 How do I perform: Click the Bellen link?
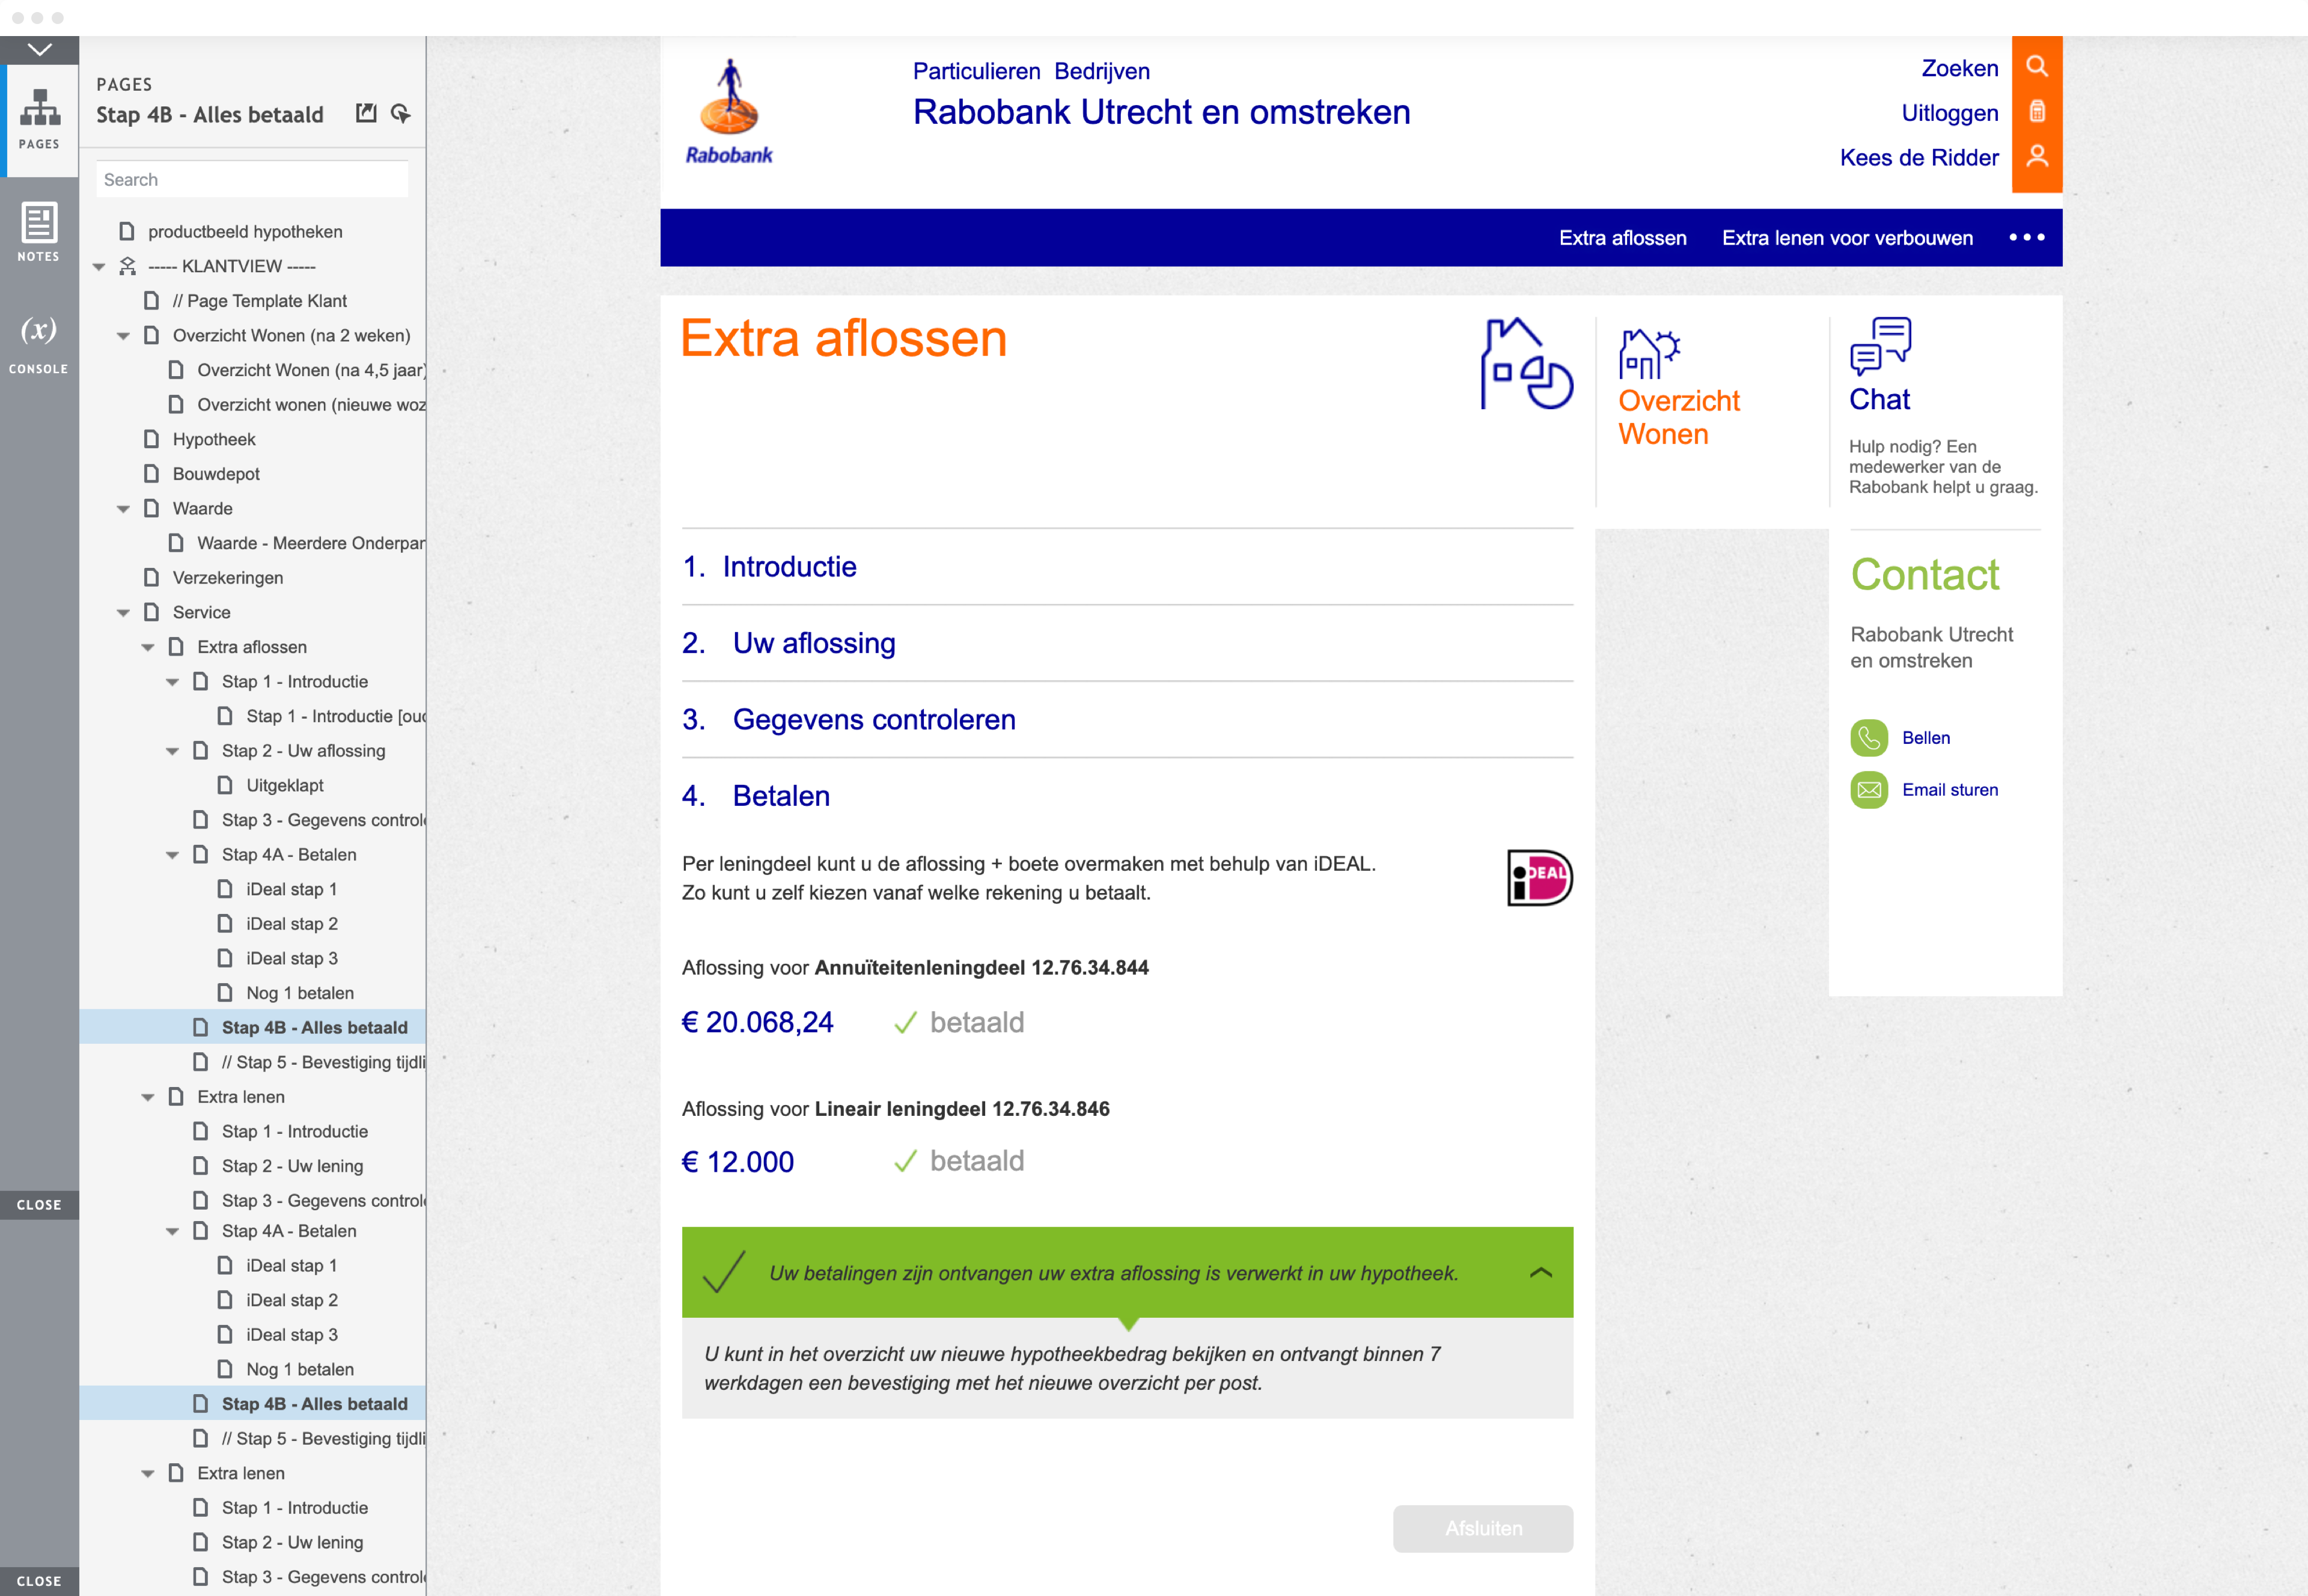1925,738
